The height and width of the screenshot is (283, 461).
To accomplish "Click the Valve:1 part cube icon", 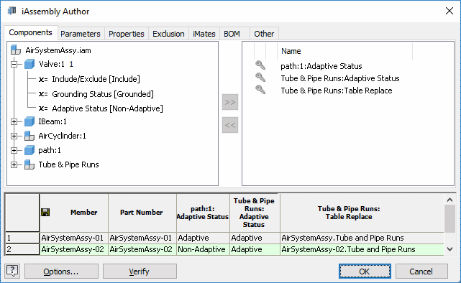I will (x=29, y=64).
